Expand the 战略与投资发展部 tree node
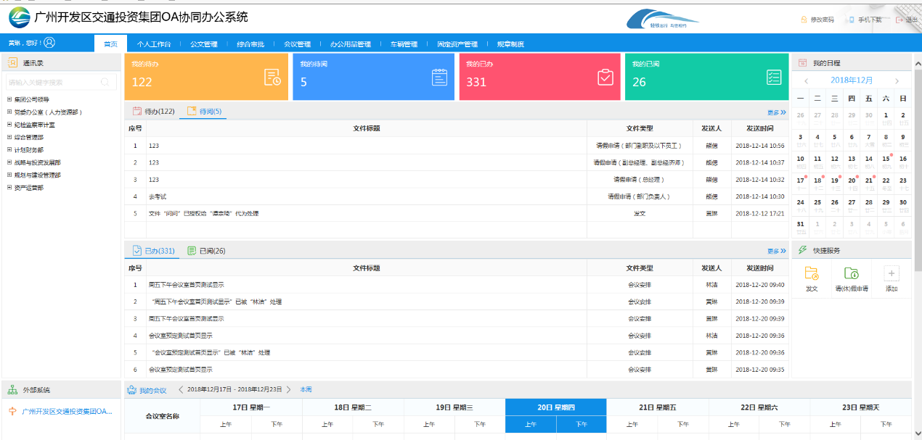The image size is (922, 440). (9, 162)
